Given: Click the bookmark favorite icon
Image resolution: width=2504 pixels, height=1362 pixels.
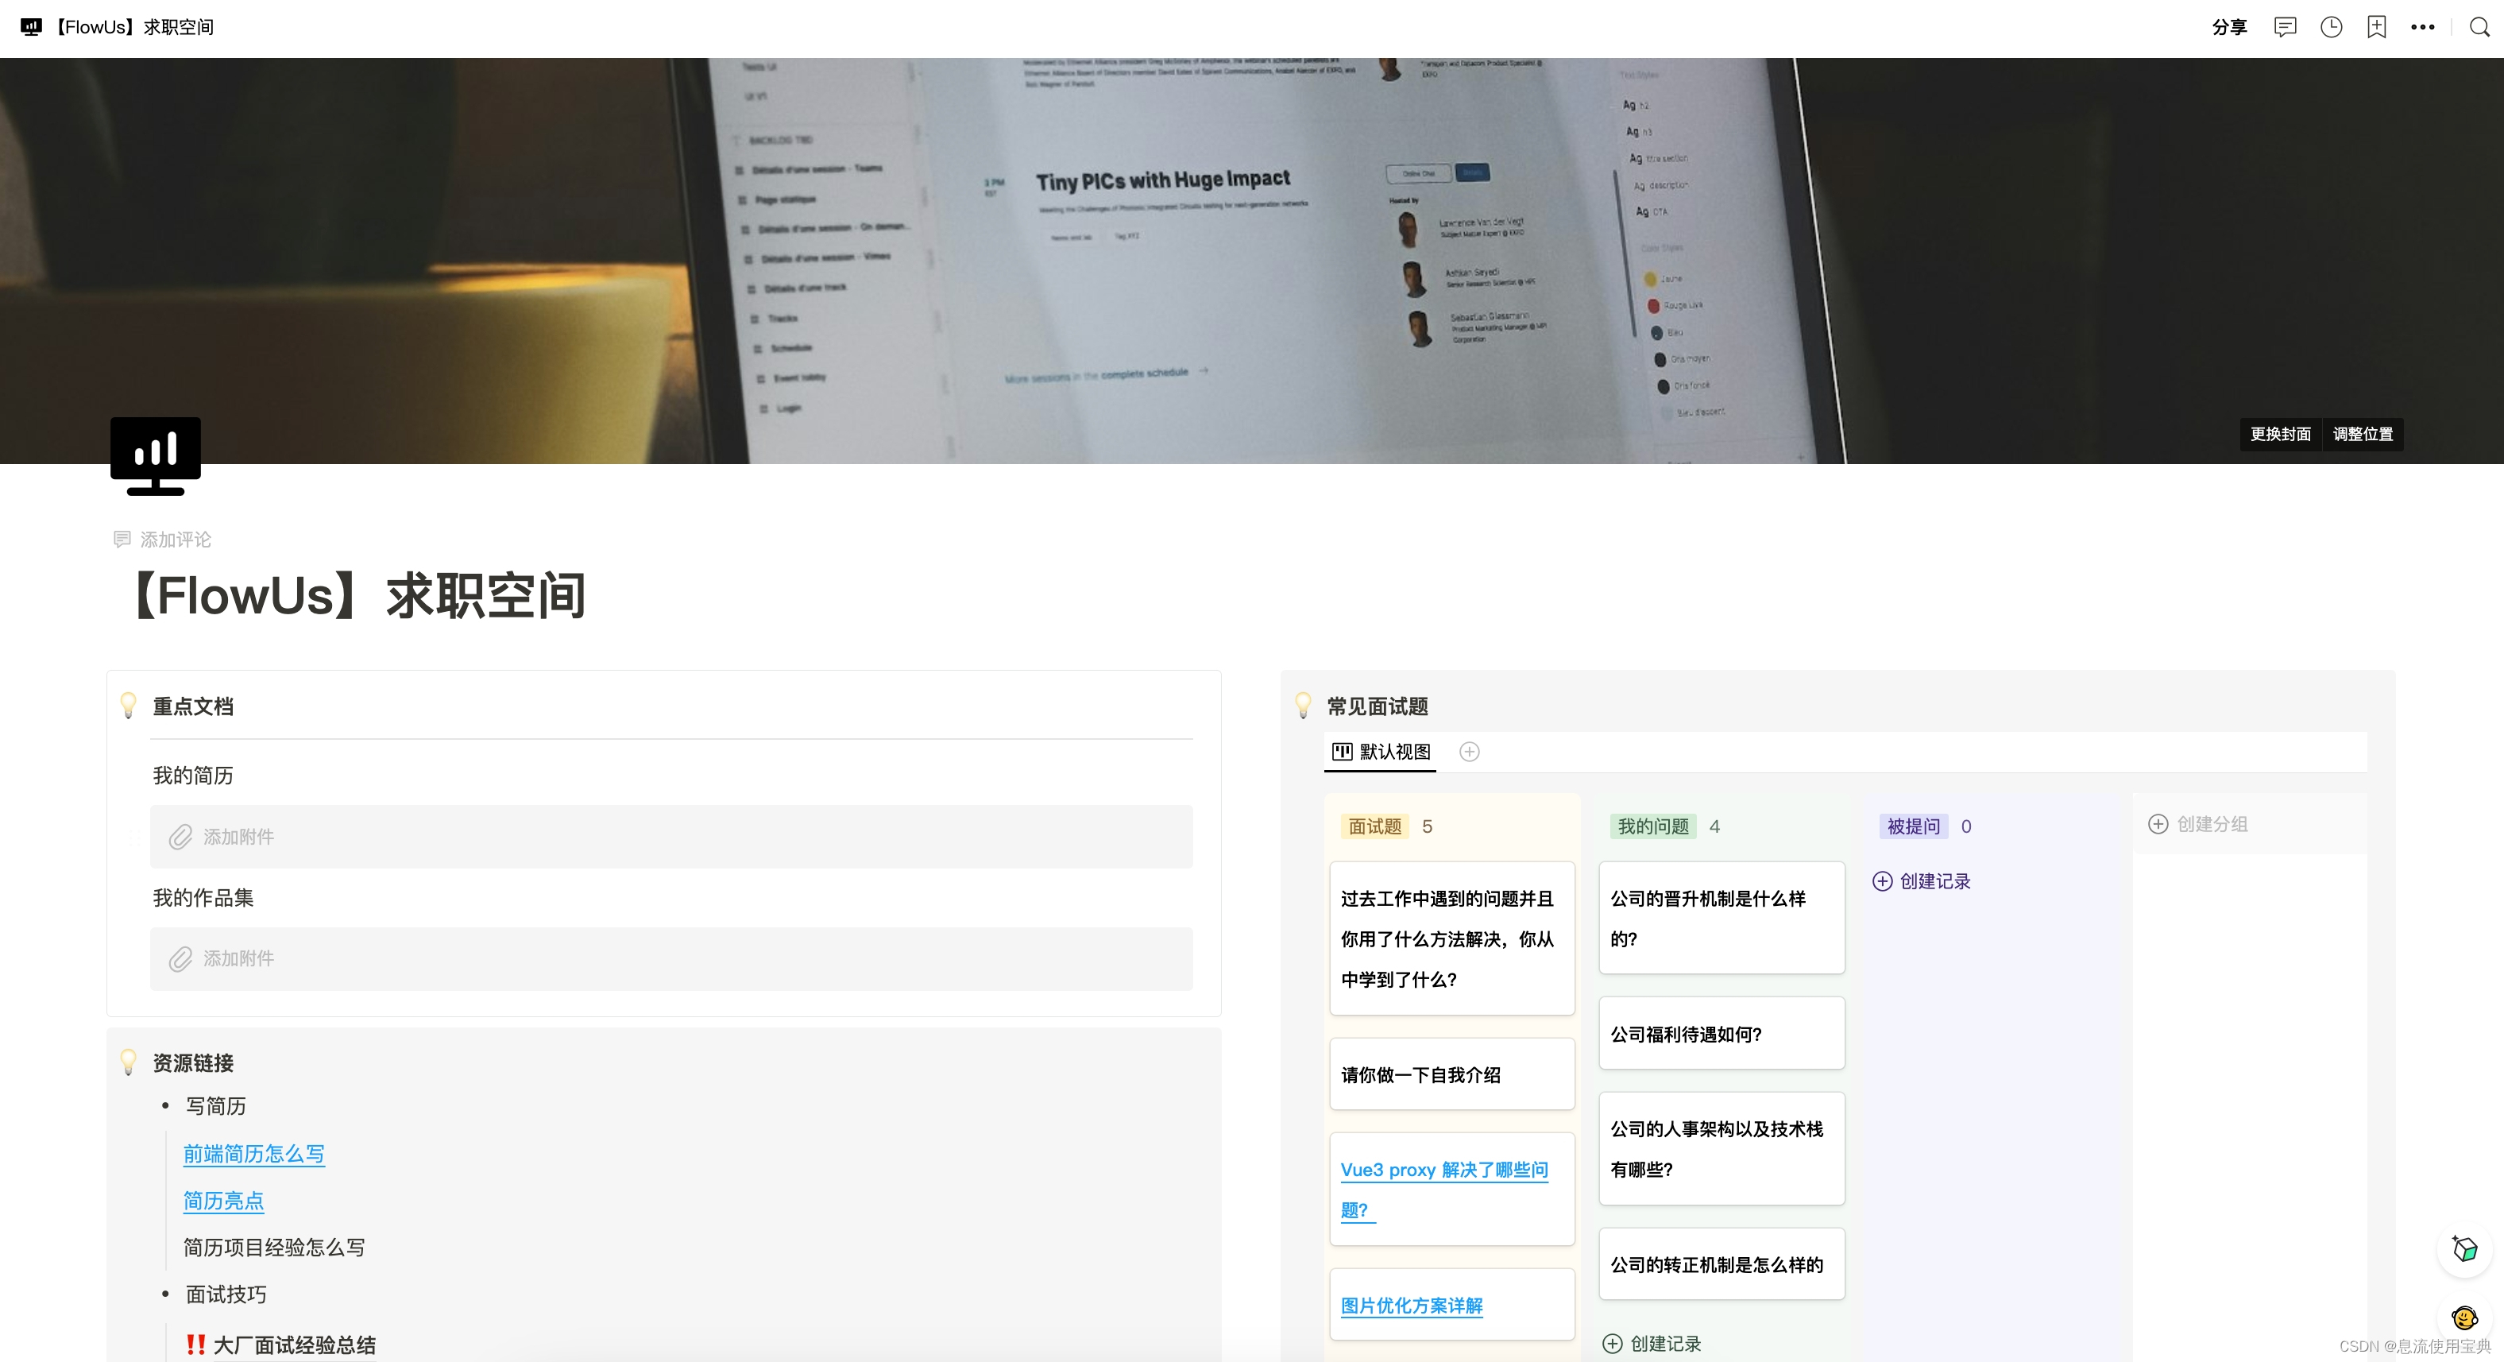Looking at the screenshot, I should (x=2377, y=27).
